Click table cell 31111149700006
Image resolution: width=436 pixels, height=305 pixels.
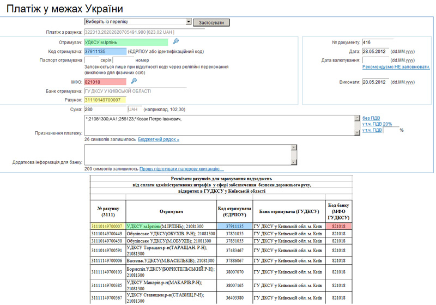pyautogui.click(x=108, y=260)
